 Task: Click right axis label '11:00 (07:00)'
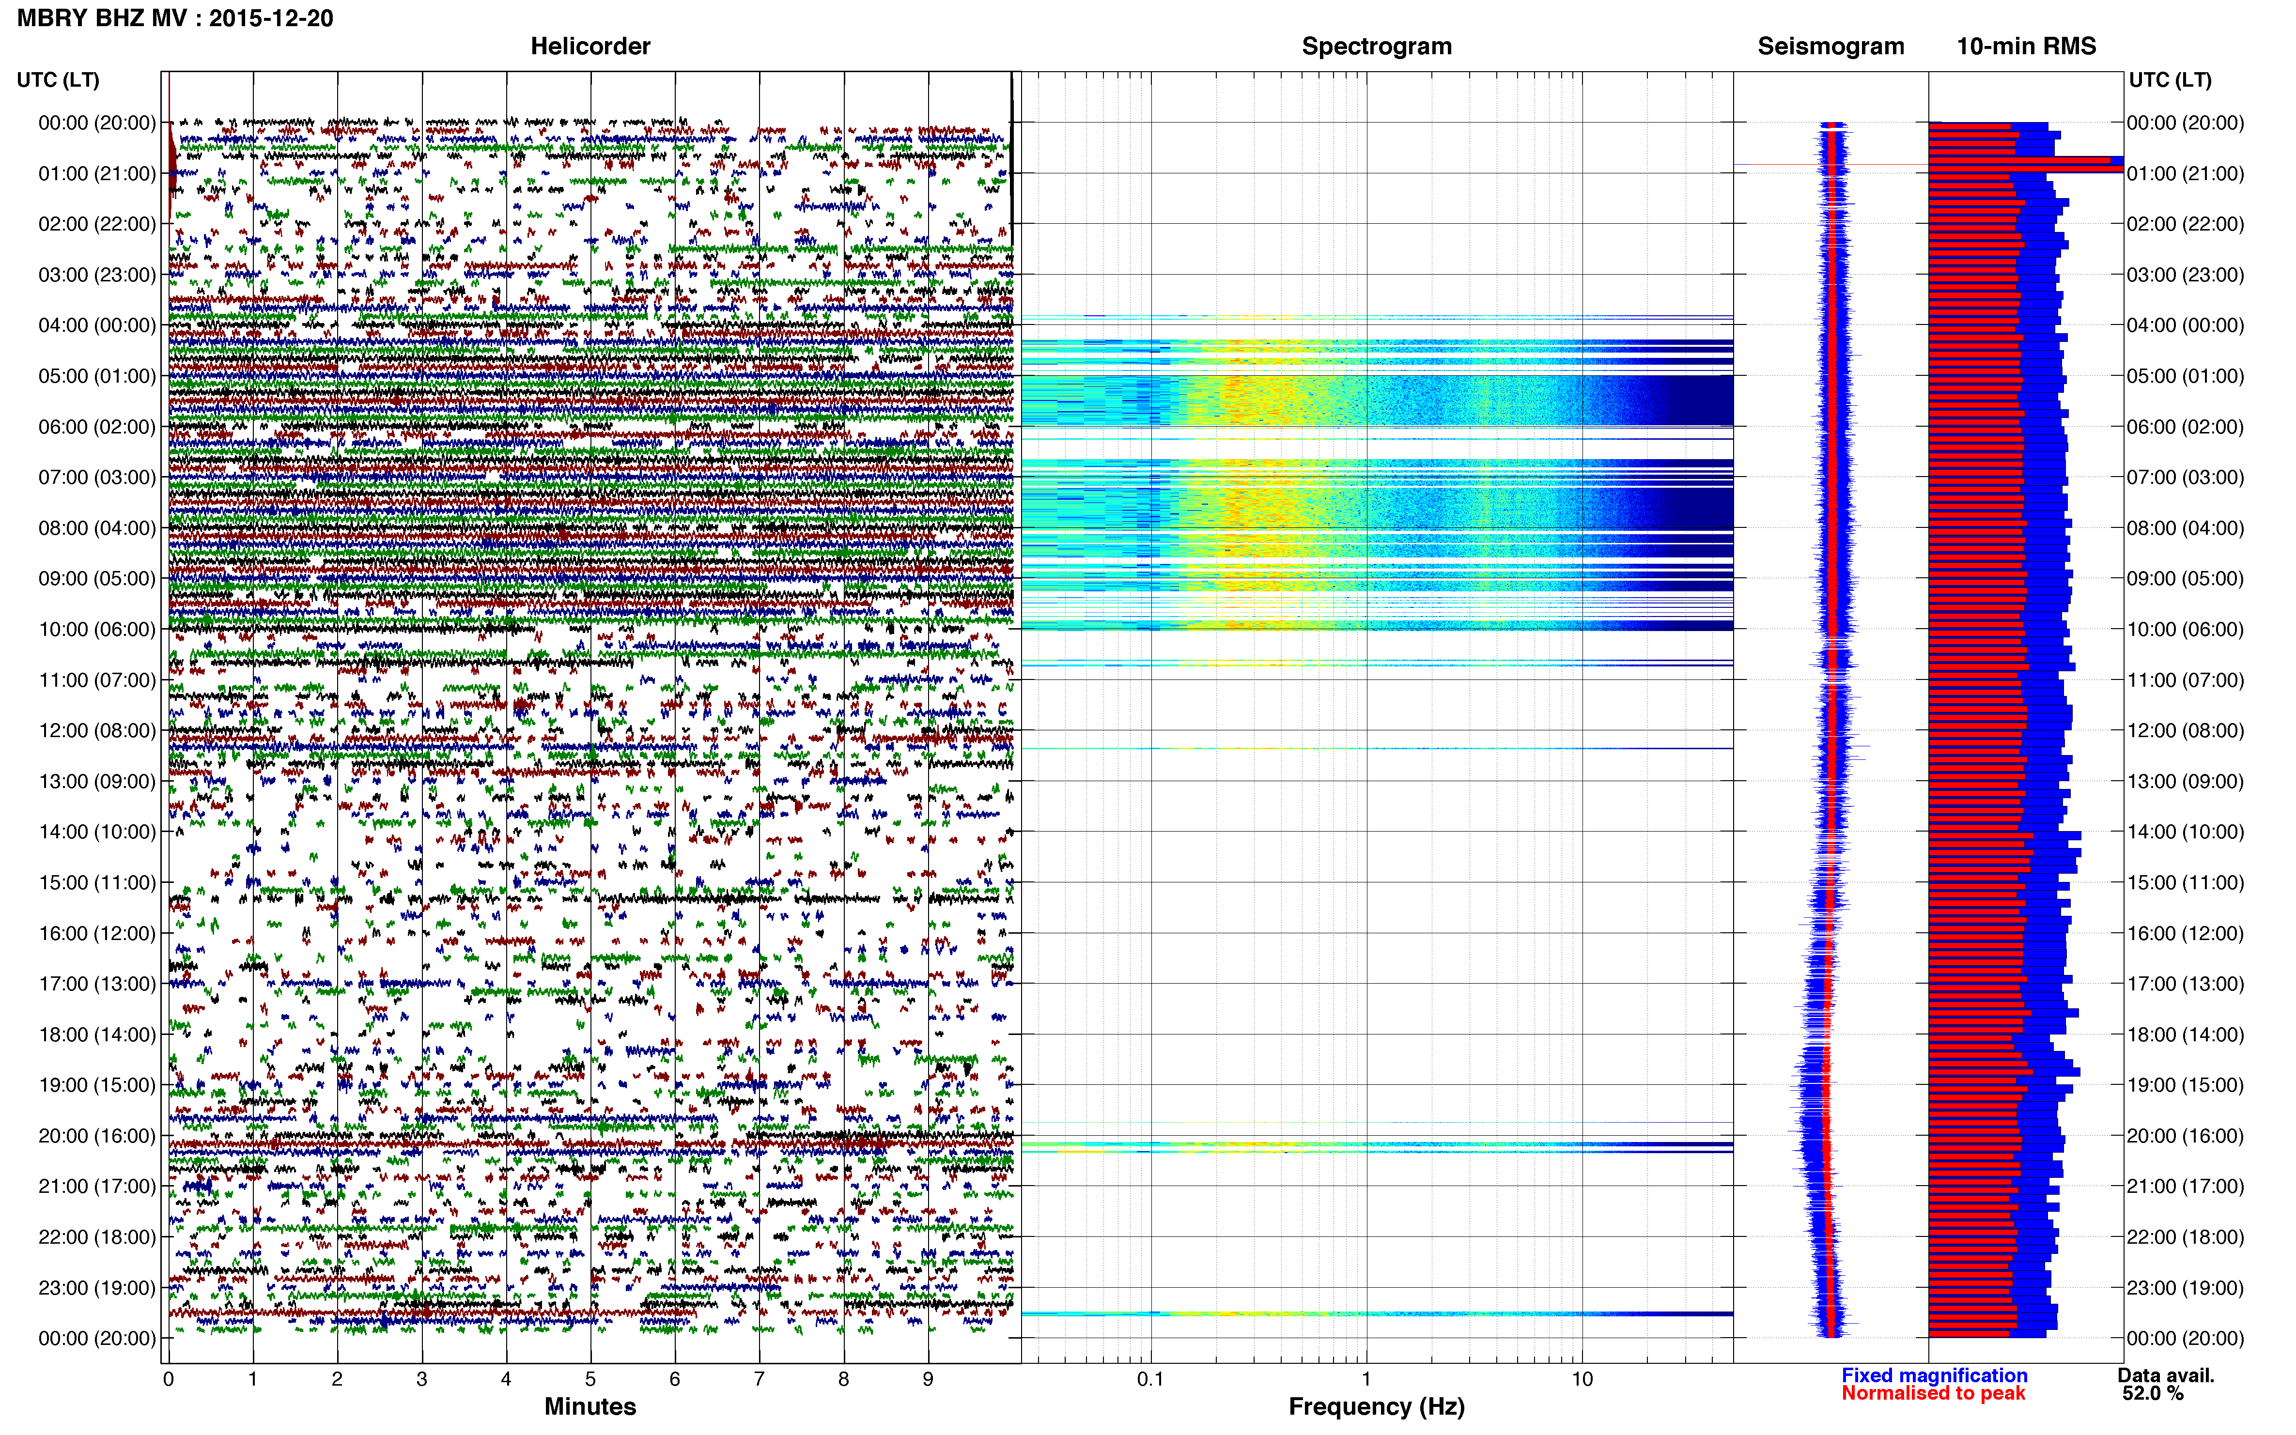[2185, 679]
